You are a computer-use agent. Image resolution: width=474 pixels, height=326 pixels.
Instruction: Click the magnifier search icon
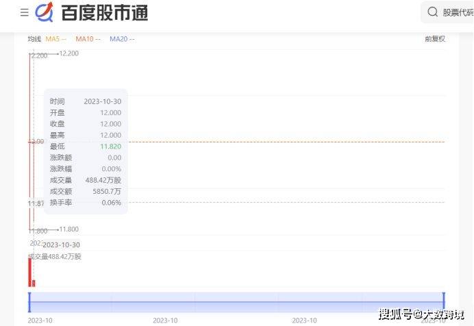click(432, 12)
